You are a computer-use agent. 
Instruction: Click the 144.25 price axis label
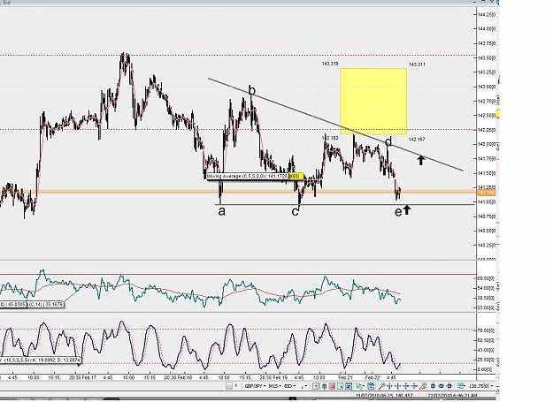coord(487,14)
